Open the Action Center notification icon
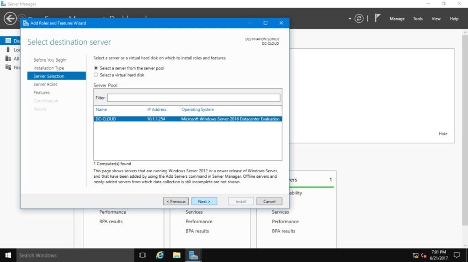The image size is (468, 262). coord(457,255)
